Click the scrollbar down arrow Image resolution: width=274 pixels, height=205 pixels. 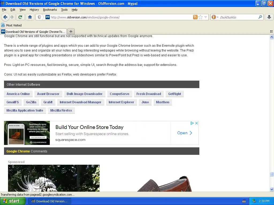pos(272,189)
